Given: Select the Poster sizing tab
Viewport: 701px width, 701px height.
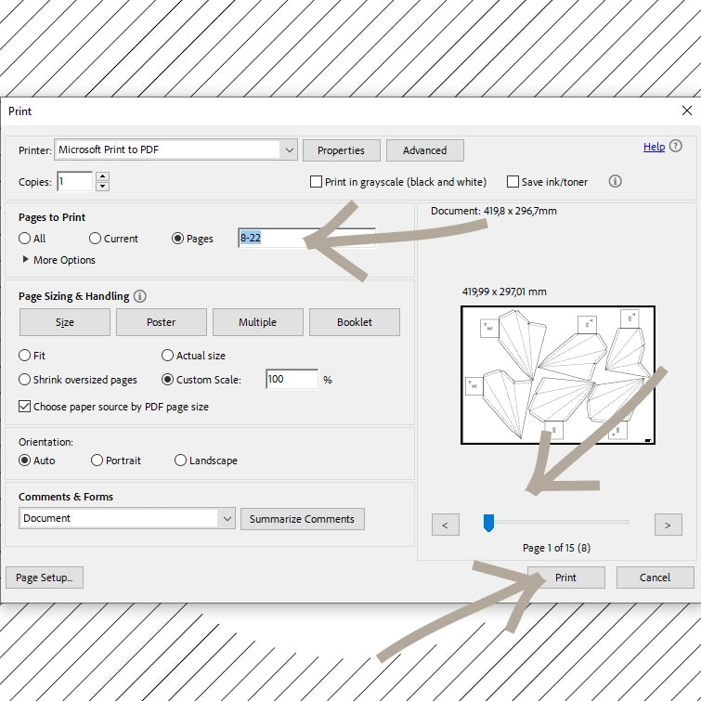Looking at the screenshot, I should [x=161, y=322].
